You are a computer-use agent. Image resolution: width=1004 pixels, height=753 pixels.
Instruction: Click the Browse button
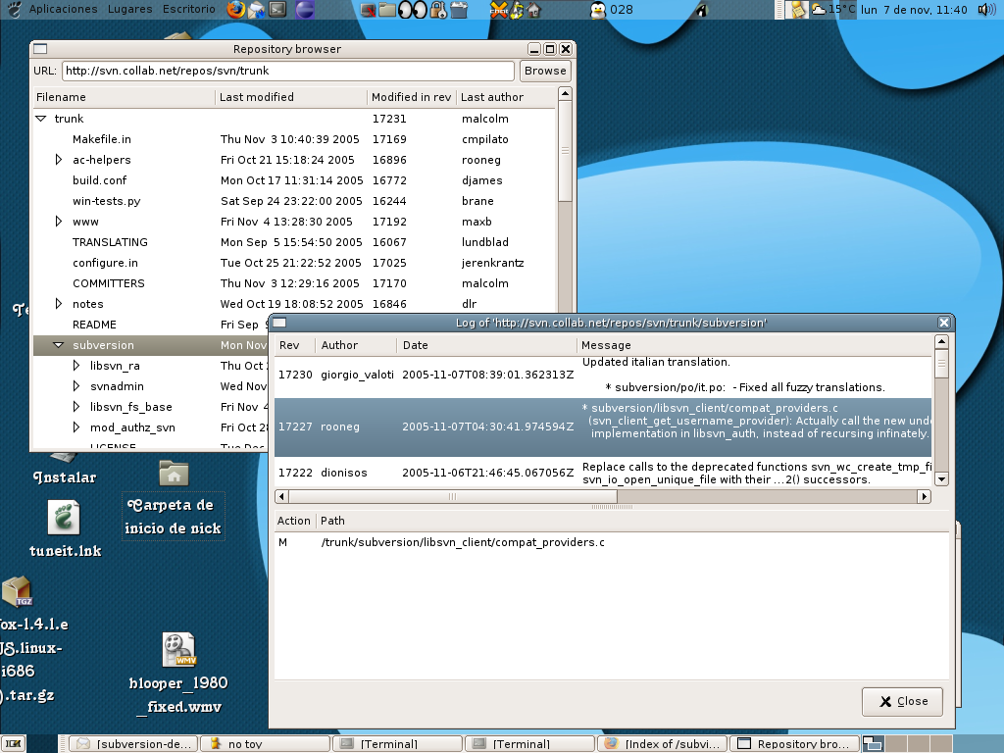click(x=545, y=71)
